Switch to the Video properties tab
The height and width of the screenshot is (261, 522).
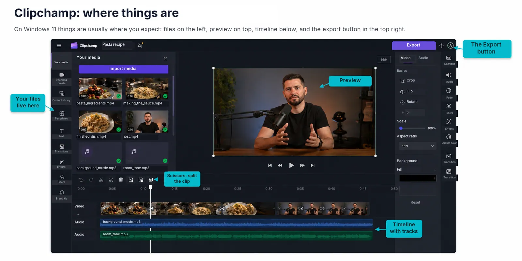pyautogui.click(x=406, y=58)
